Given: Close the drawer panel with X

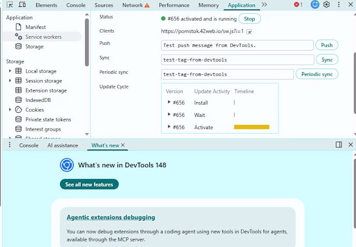Looking at the screenshot, I should 350,145.
